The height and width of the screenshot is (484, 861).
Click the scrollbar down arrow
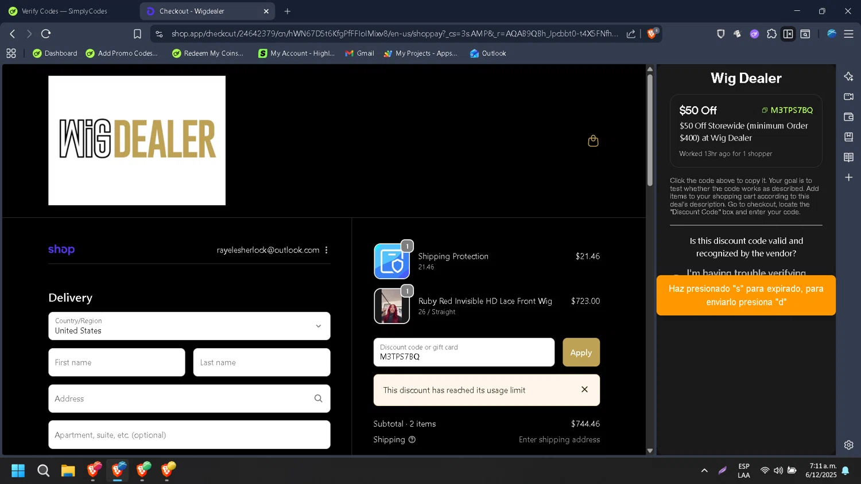pos(650,451)
